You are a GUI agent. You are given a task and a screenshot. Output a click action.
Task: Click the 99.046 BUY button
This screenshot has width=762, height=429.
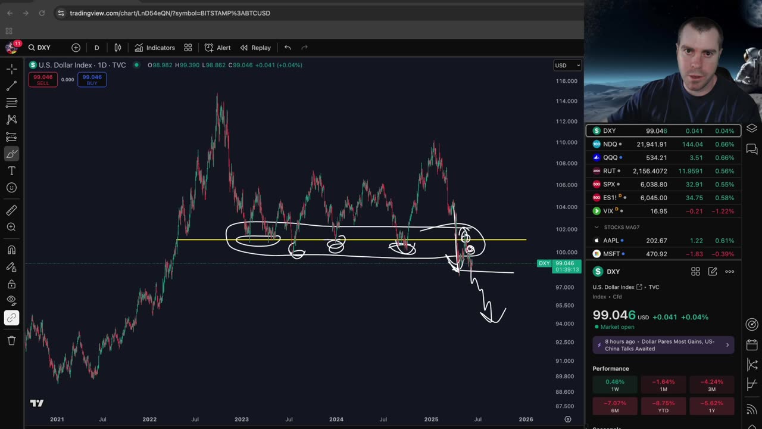[x=92, y=80]
